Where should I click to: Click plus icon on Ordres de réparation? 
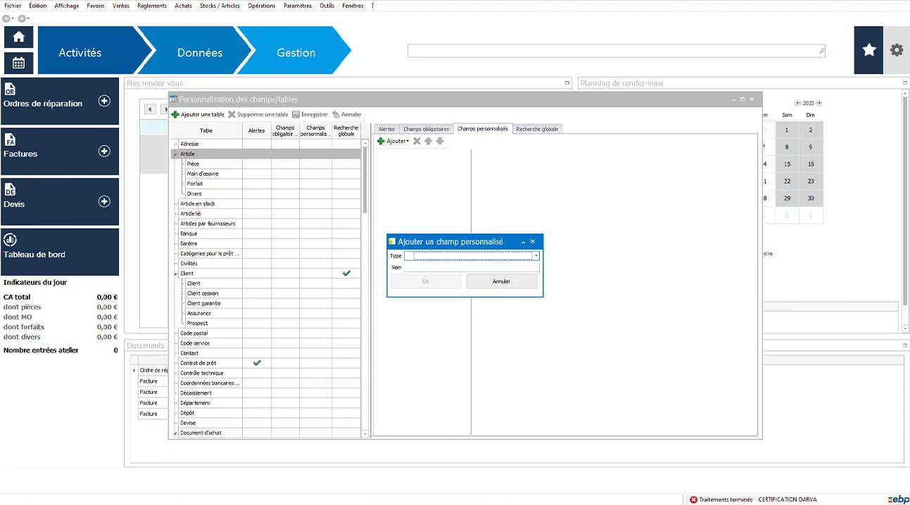tap(104, 101)
